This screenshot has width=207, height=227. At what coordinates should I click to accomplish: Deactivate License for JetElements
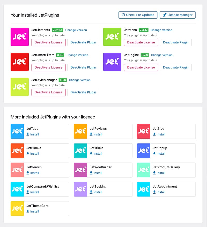[x=48, y=42]
